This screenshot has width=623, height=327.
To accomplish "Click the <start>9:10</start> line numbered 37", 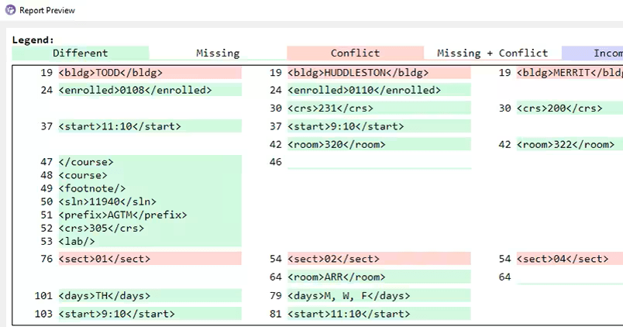I will (379, 126).
